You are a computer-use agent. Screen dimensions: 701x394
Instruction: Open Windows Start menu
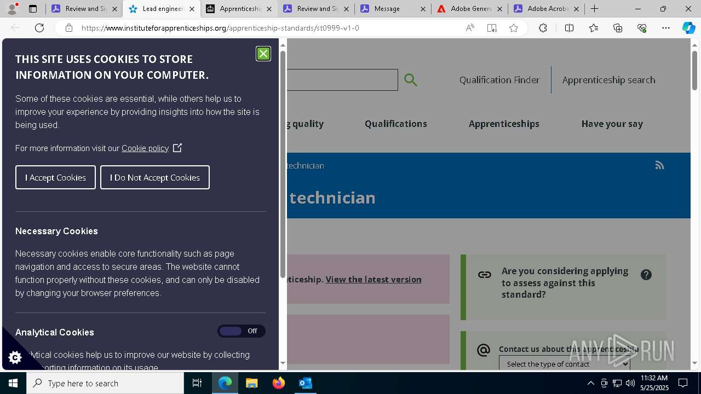[13, 383]
